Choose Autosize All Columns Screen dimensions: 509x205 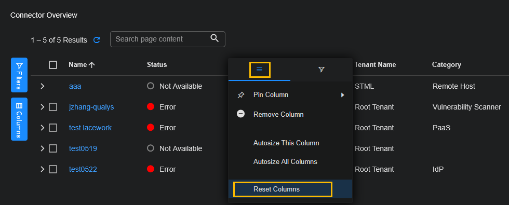[x=285, y=161]
